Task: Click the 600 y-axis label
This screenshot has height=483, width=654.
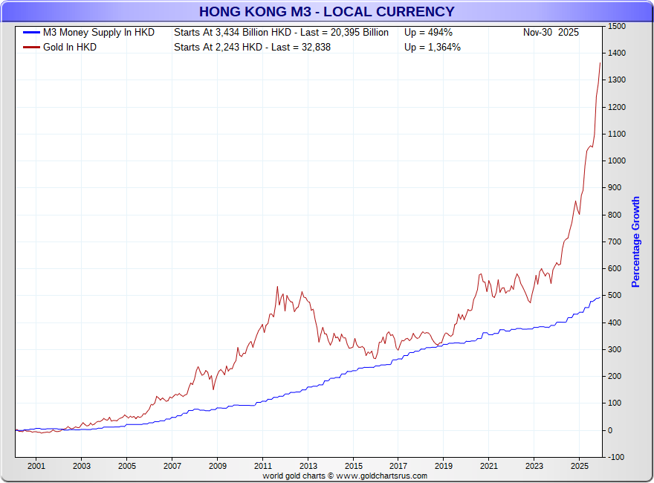Action: tap(615, 268)
